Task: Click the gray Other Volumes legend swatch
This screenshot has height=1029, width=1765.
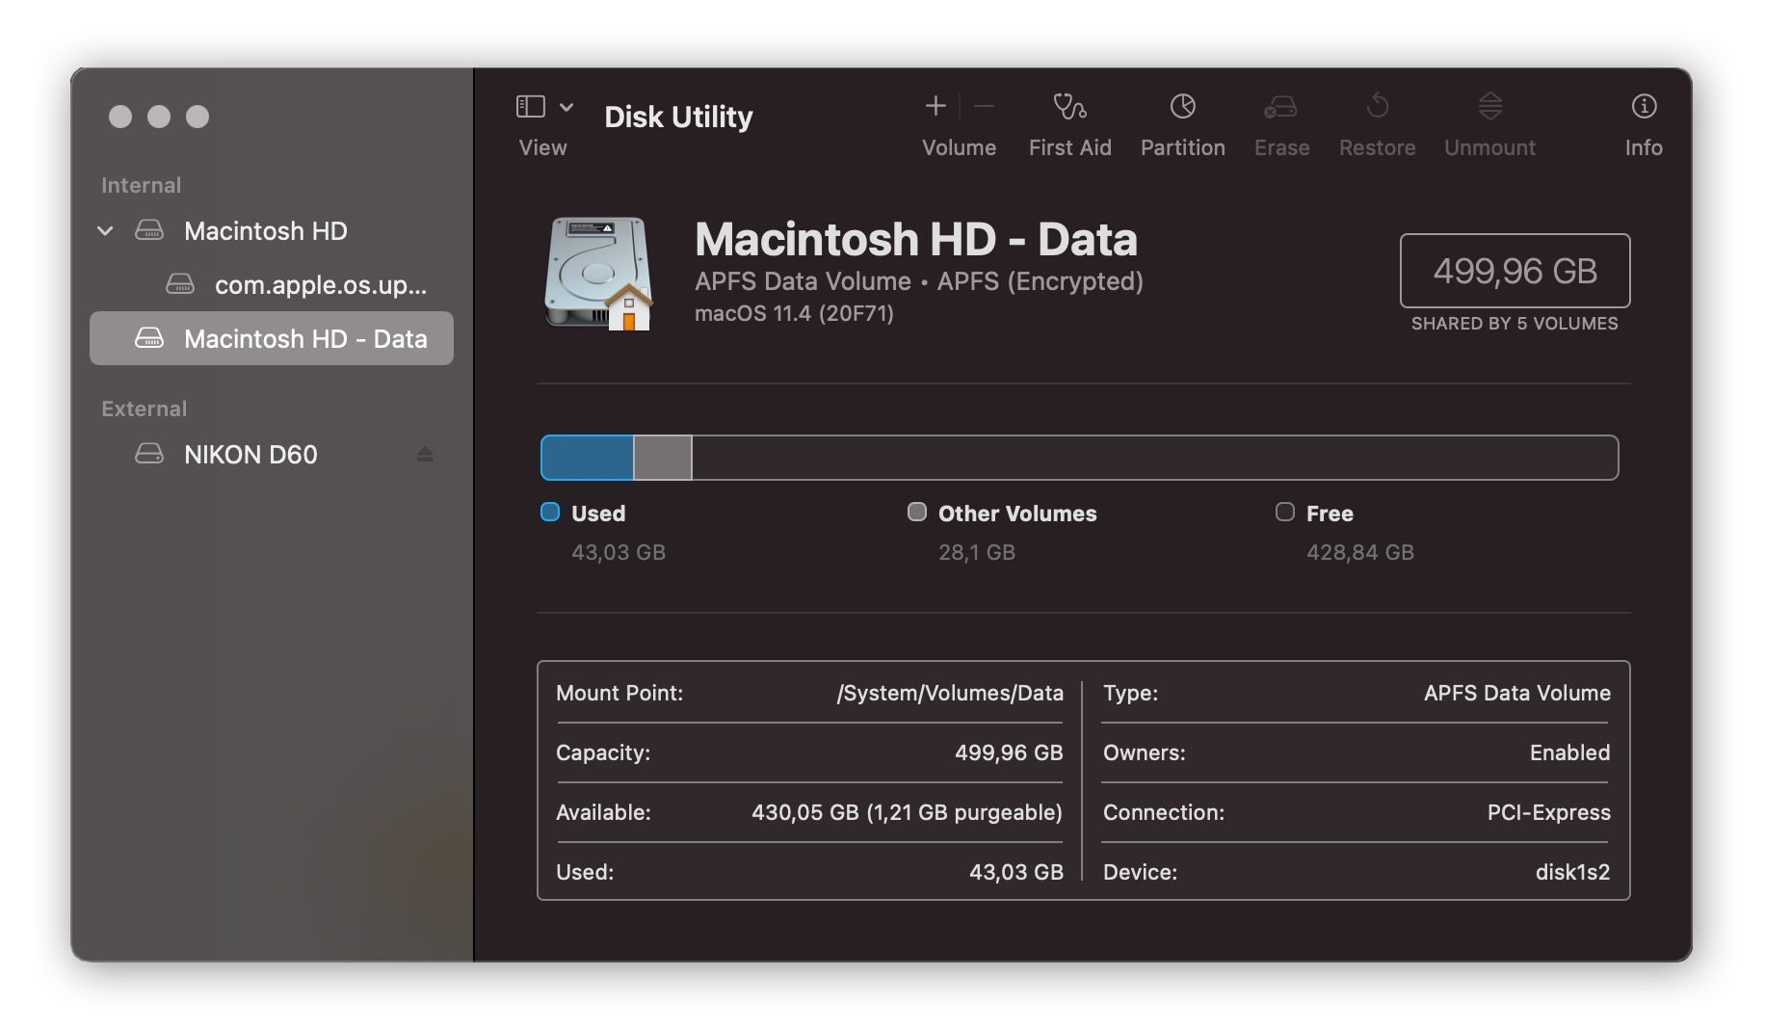Action: click(x=917, y=512)
